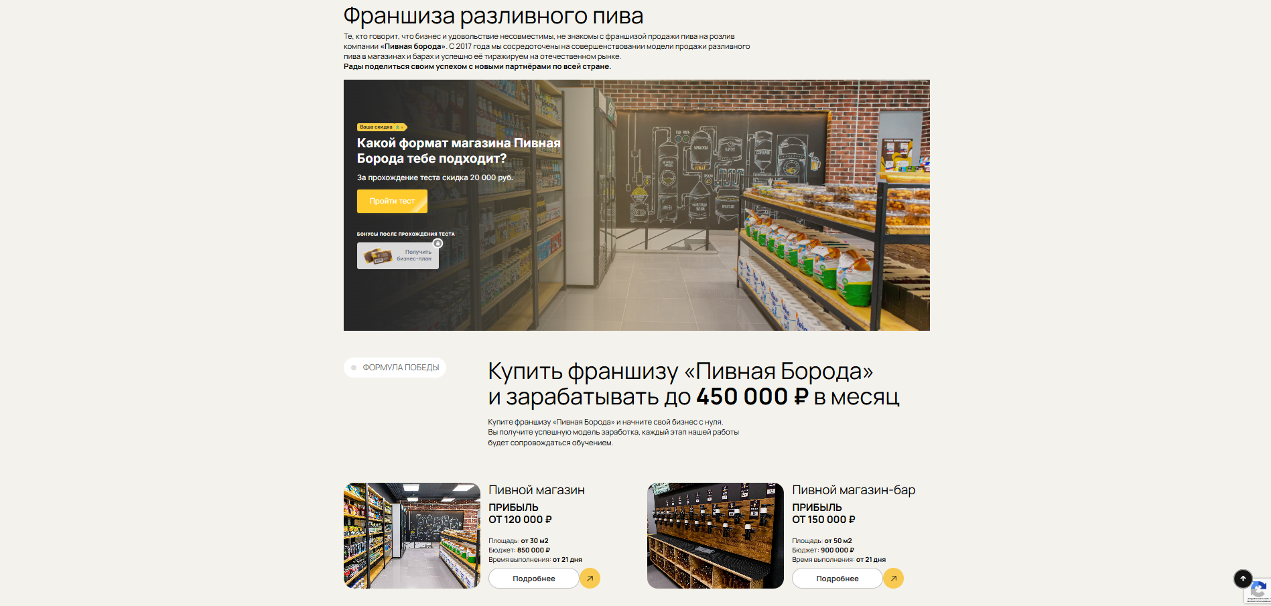
Task: Click the Ваша скидка yellow badge
Action: click(382, 127)
